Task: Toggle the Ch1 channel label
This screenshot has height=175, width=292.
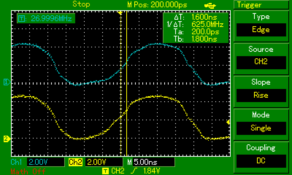Action: pos(17,162)
